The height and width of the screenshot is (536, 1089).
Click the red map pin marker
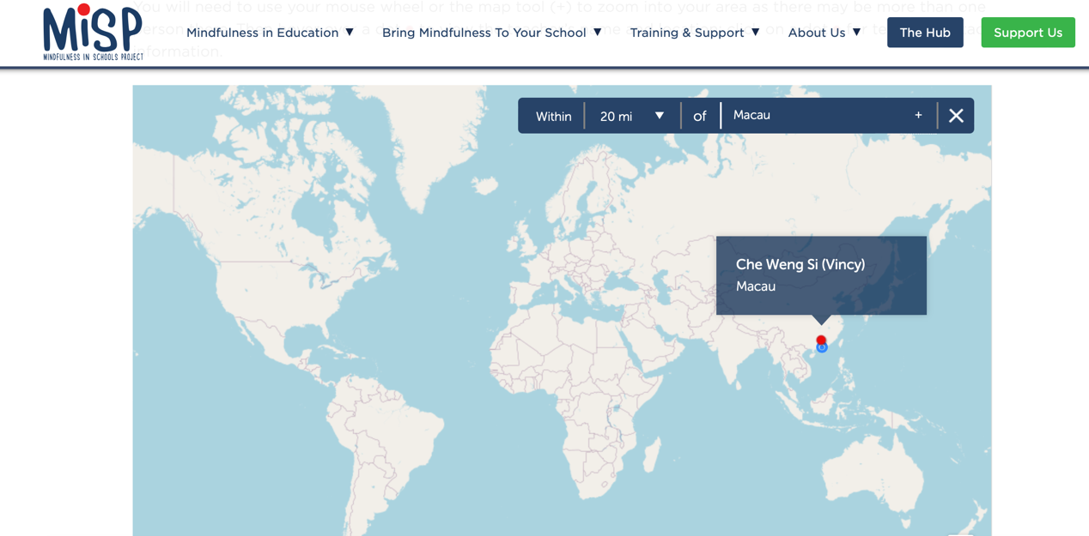pyautogui.click(x=821, y=340)
